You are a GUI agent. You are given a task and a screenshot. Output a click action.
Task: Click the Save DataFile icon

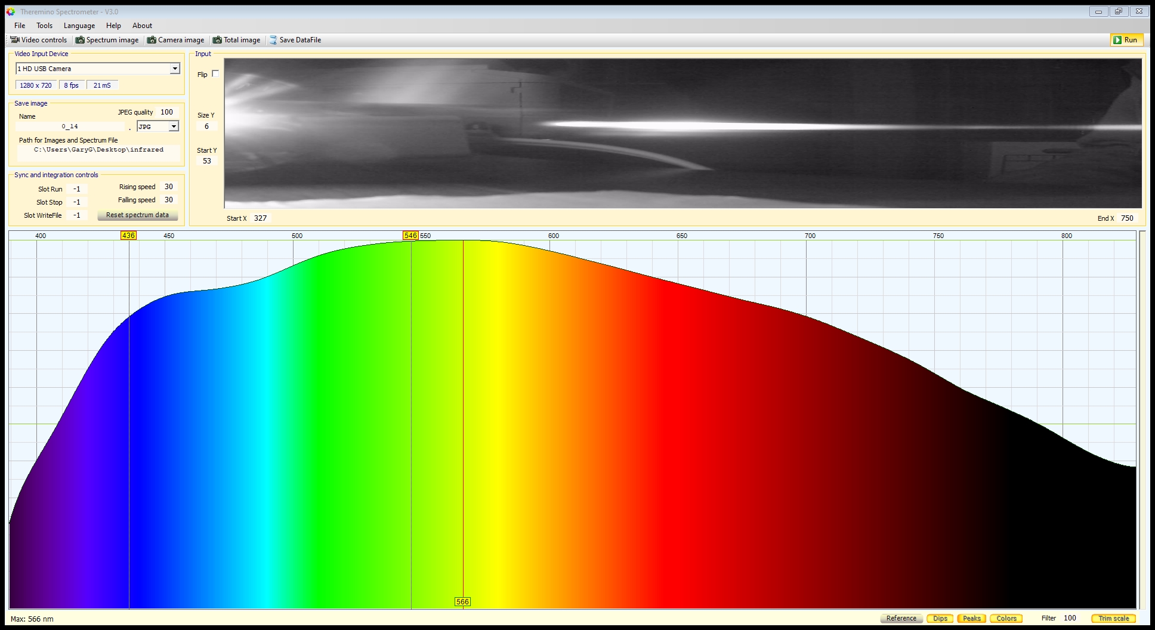pyautogui.click(x=273, y=40)
